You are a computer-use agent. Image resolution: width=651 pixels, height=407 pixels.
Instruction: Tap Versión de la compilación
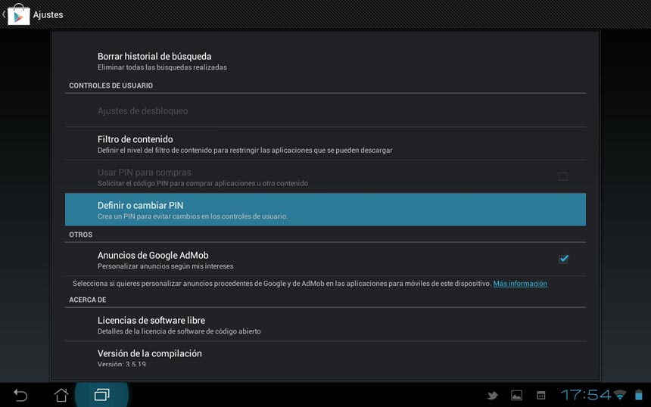[325, 355]
